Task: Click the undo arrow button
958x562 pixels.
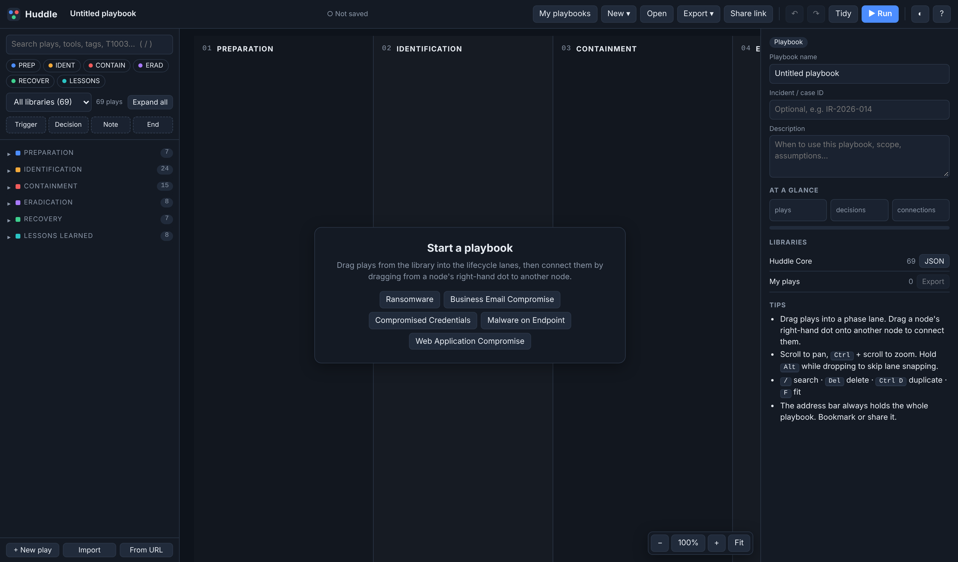Action: (x=794, y=14)
